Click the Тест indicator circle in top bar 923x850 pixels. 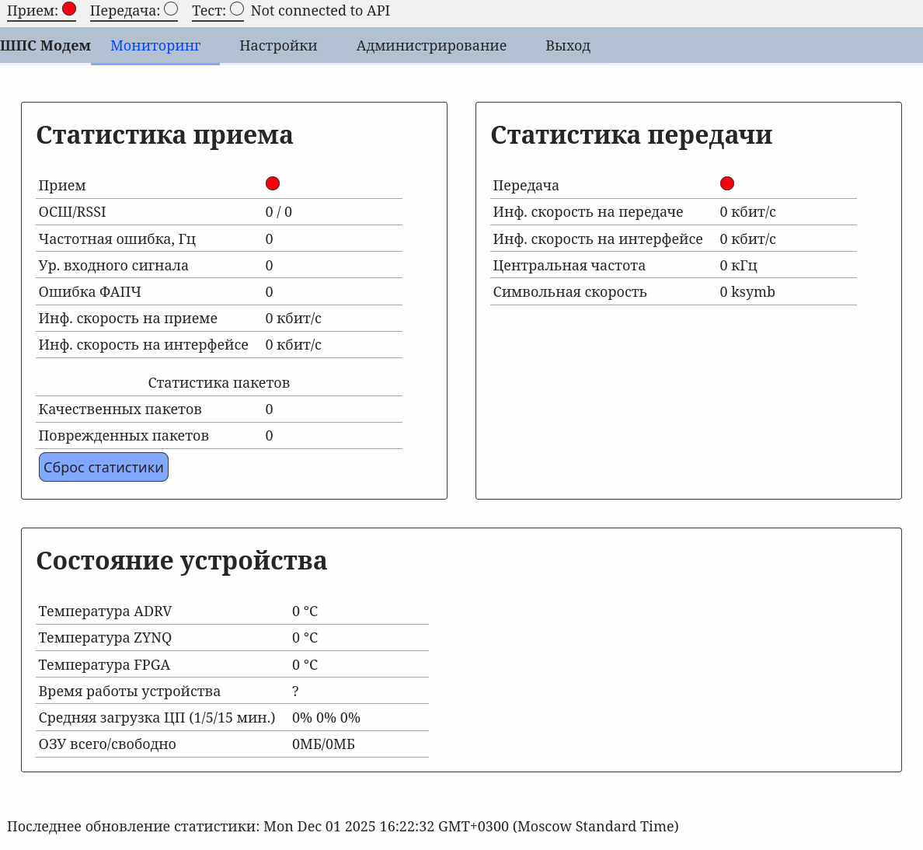[x=237, y=9]
